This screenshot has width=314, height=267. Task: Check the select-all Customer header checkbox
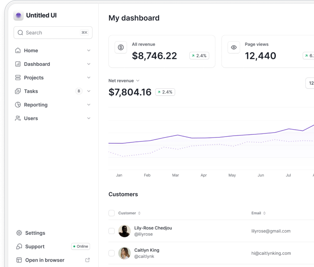pos(112,213)
